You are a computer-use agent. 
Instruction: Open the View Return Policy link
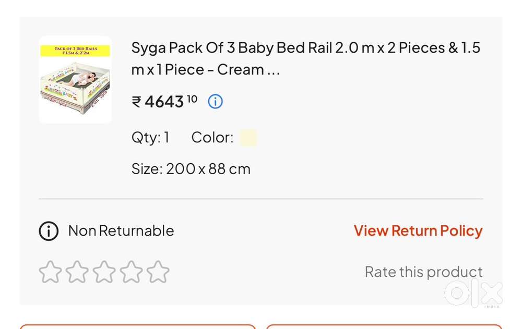pyautogui.click(x=418, y=230)
